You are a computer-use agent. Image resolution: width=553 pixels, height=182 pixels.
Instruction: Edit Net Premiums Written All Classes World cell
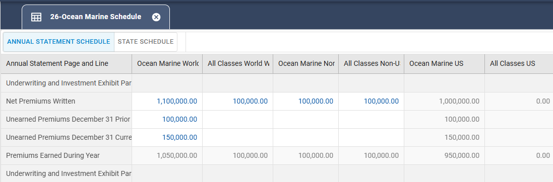pos(238,102)
